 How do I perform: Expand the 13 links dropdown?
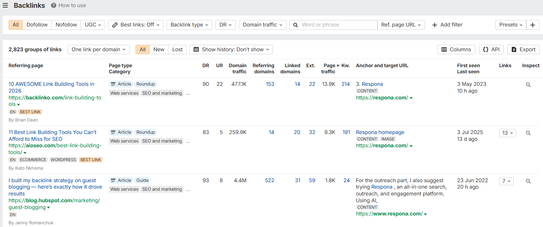(507, 133)
